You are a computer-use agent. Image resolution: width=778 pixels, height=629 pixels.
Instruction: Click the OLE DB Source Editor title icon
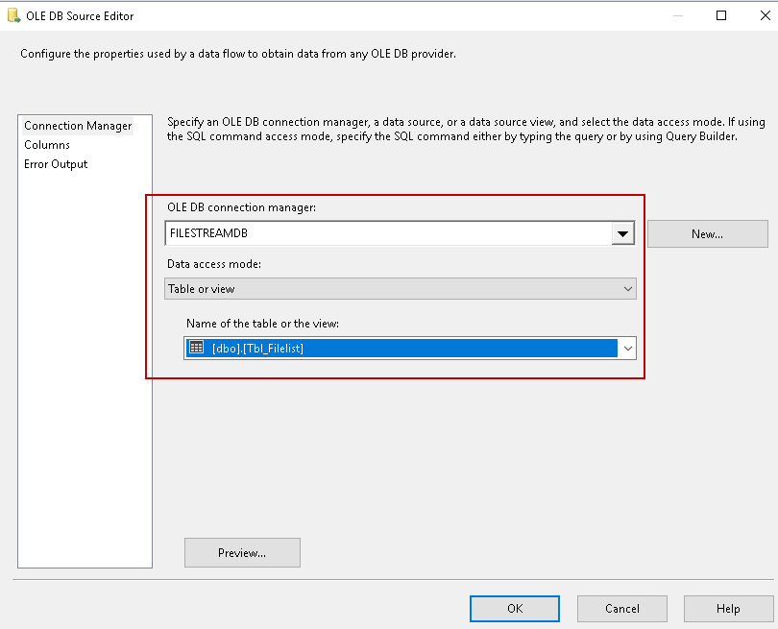click(x=14, y=15)
